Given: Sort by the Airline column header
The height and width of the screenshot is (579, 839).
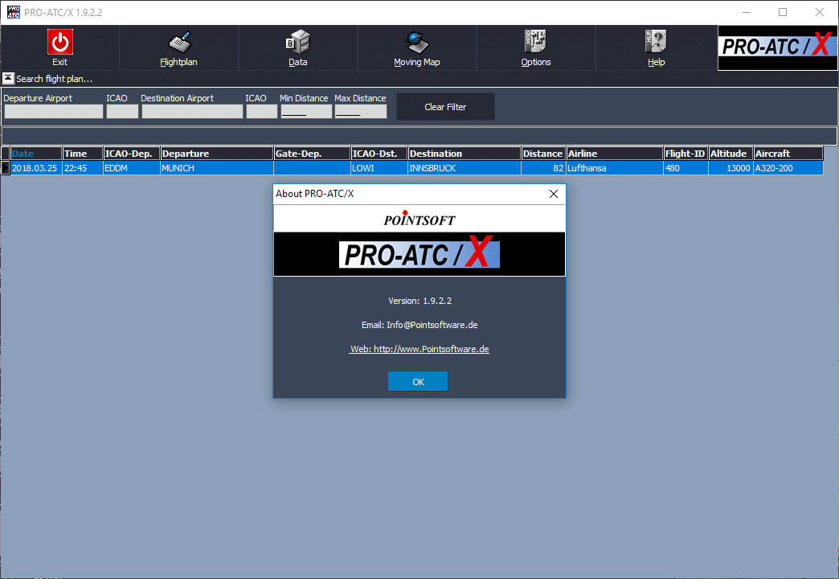Looking at the screenshot, I should pos(614,154).
